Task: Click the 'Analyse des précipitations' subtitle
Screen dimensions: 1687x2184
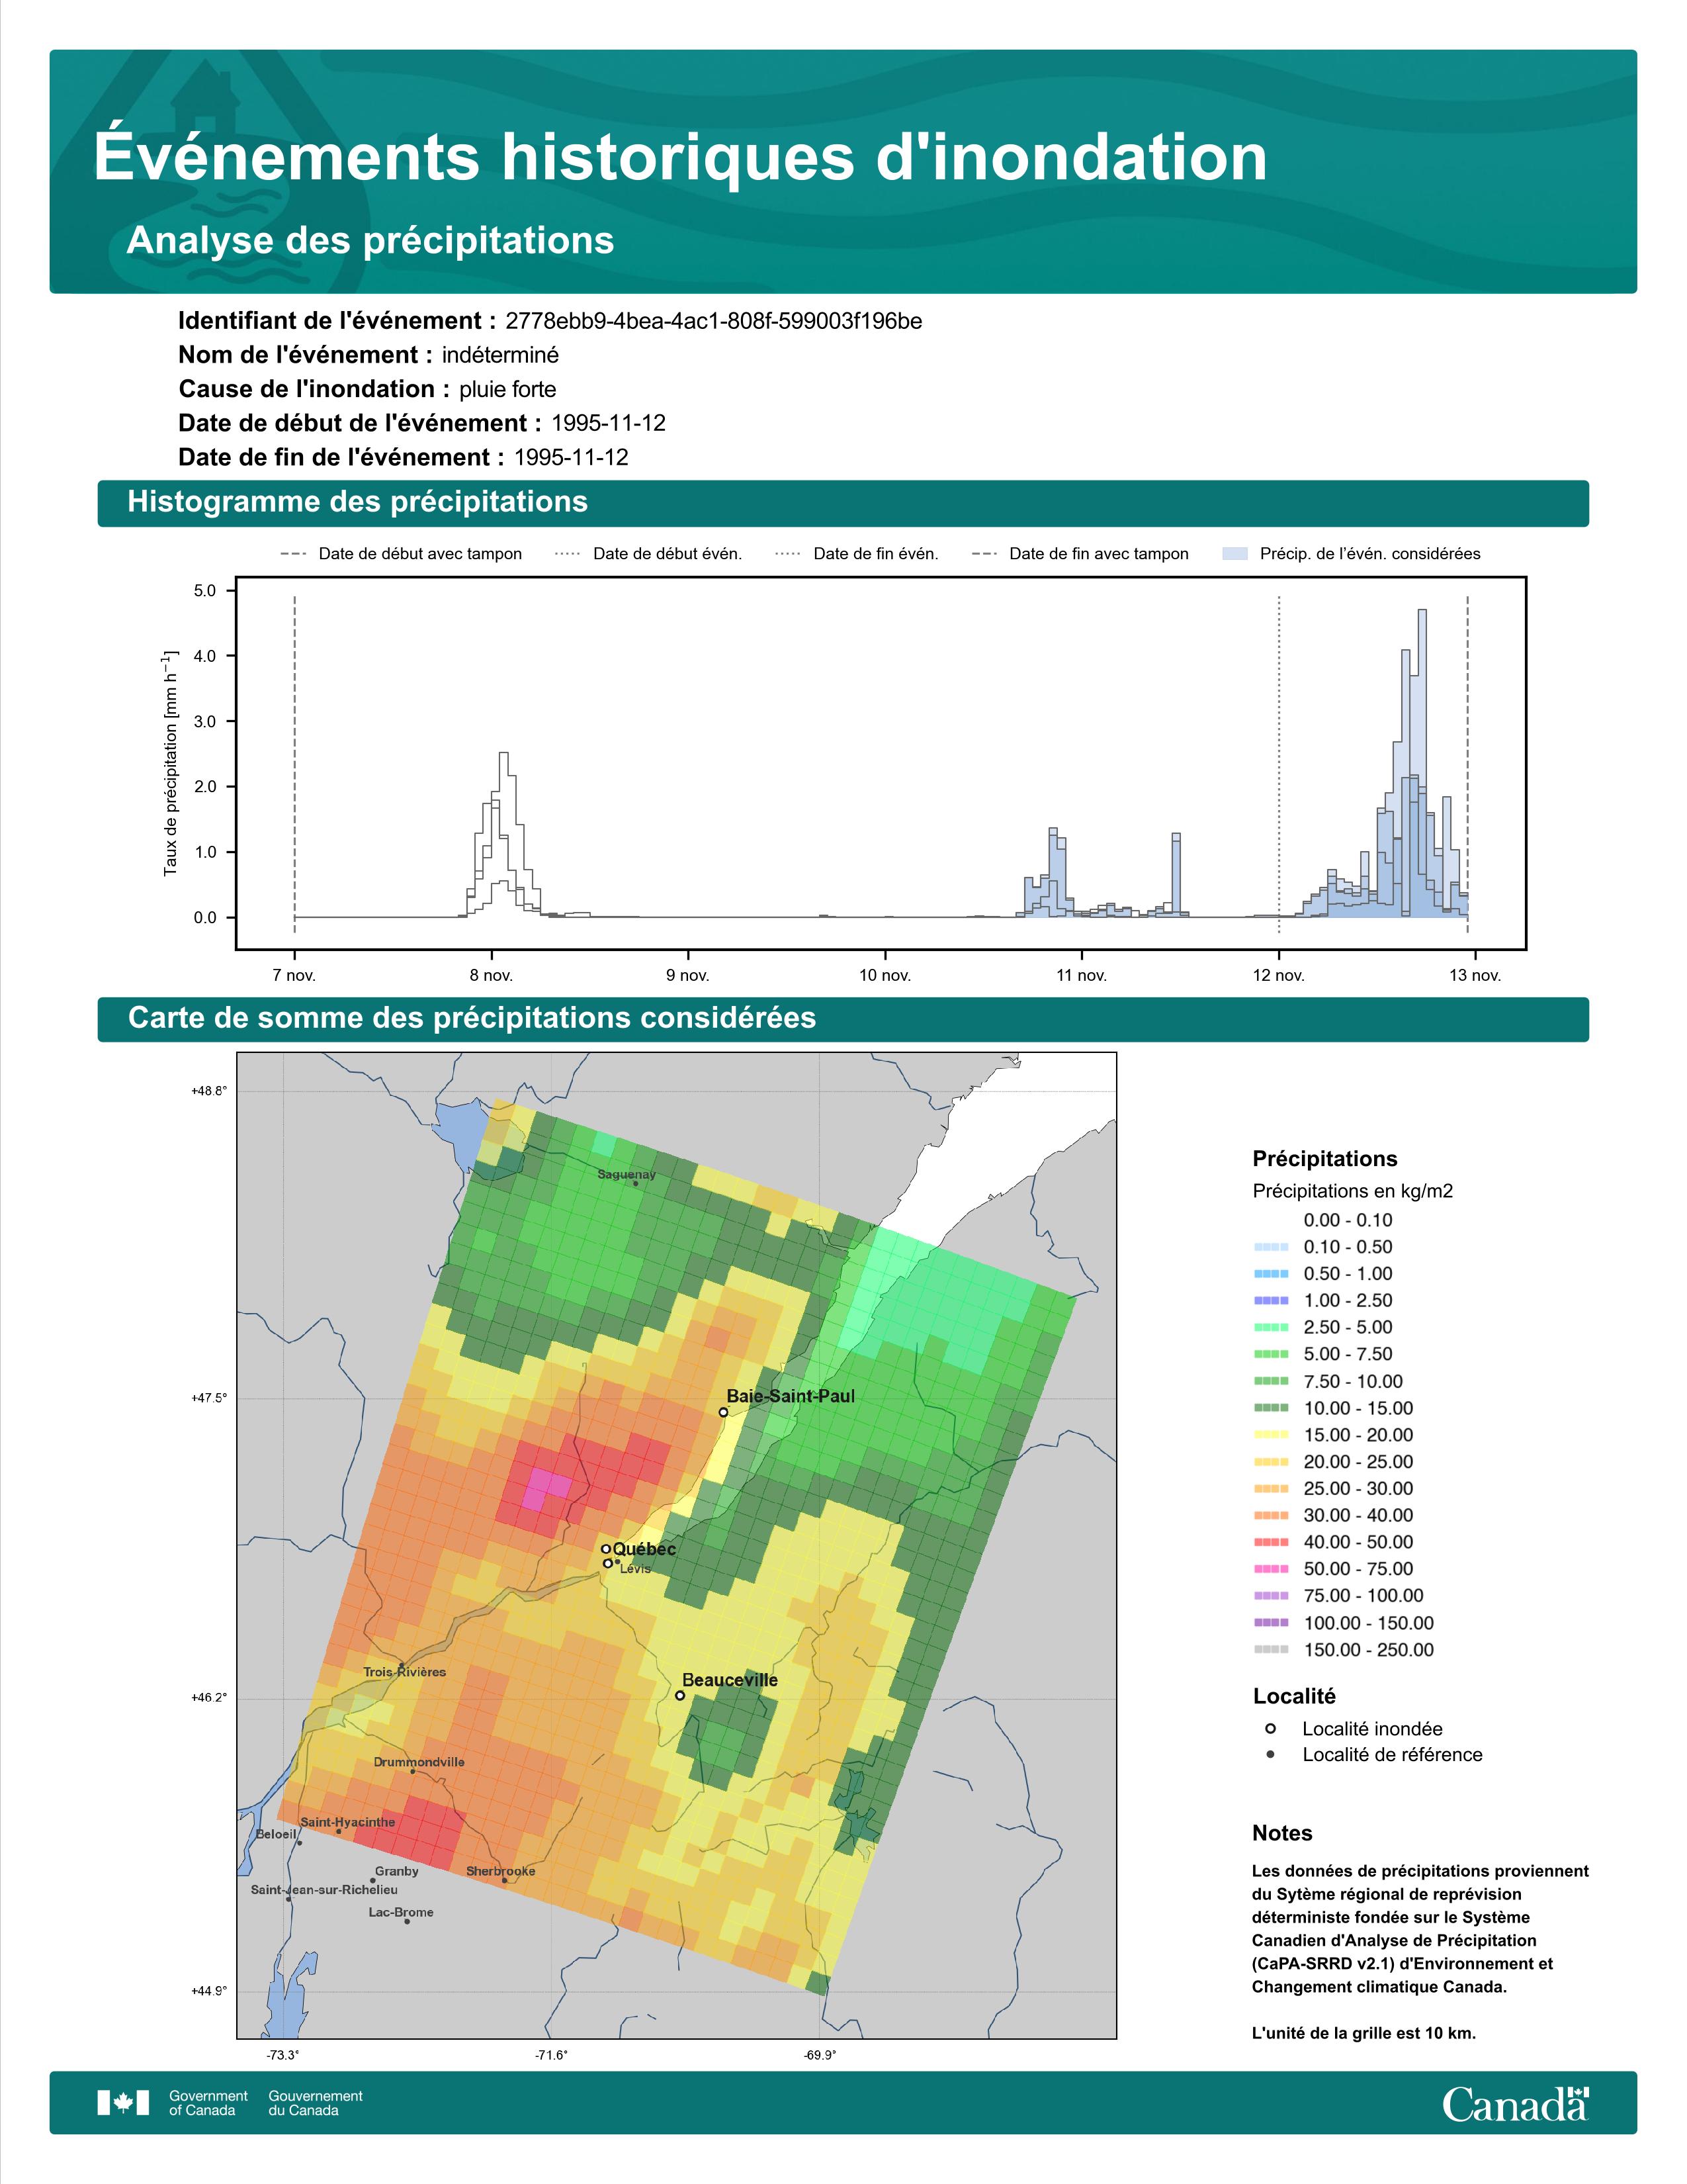Action: 370,241
